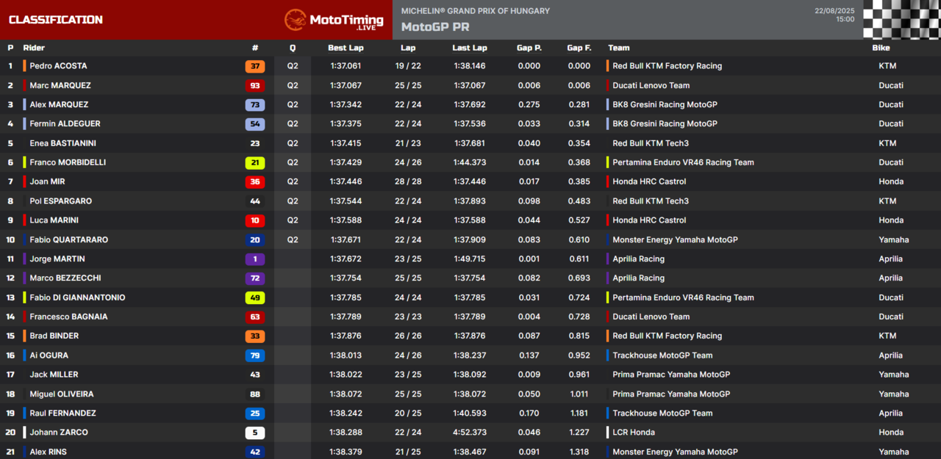941x459 pixels.
Task: Click the Gap F. column header
Action: [x=579, y=48]
